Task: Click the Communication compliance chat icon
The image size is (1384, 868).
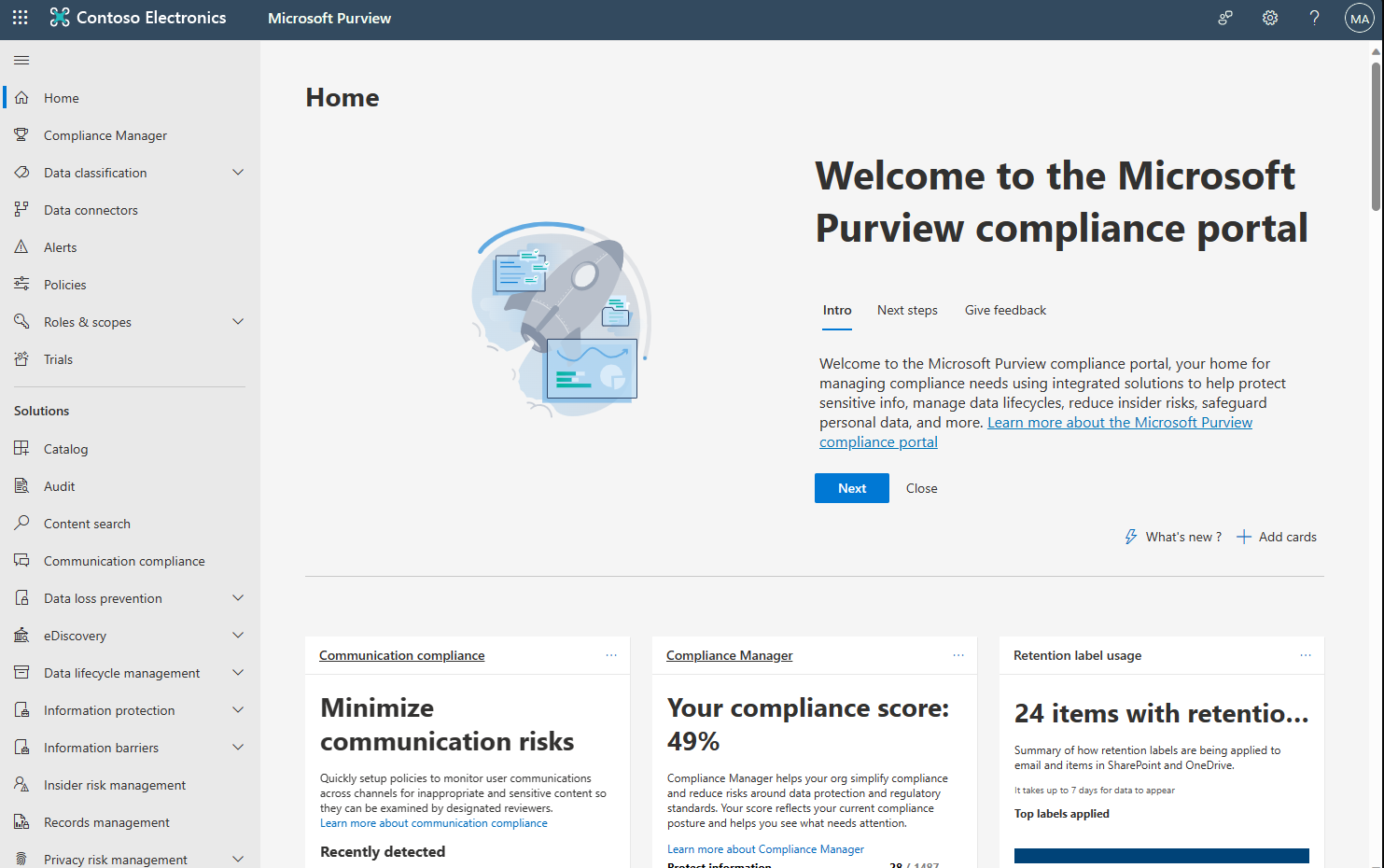Action: click(21, 561)
